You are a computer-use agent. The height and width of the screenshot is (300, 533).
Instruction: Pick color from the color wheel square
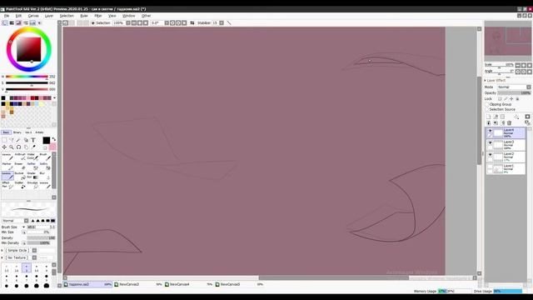[29, 50]
